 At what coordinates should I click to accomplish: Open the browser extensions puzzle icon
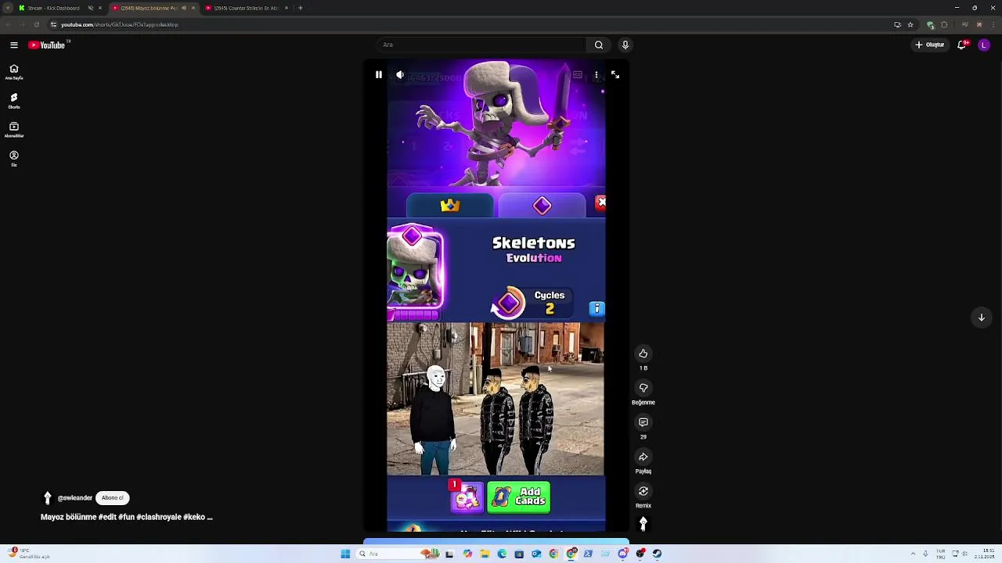click(x=944, y=24)
